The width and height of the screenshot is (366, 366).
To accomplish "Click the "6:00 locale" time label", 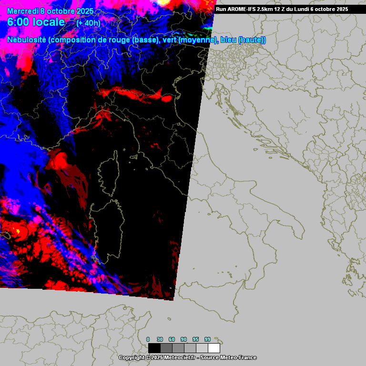I will click(x=36, y=22).
